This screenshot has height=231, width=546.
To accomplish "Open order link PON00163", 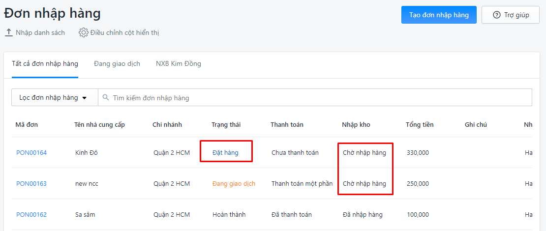I will pos(31,183).
